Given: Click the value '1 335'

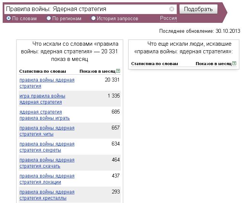Looking at the screenshot, I should [x=113, y=96].
